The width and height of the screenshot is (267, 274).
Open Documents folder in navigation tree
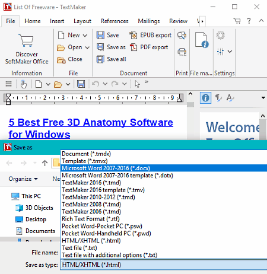coord(36,231)
